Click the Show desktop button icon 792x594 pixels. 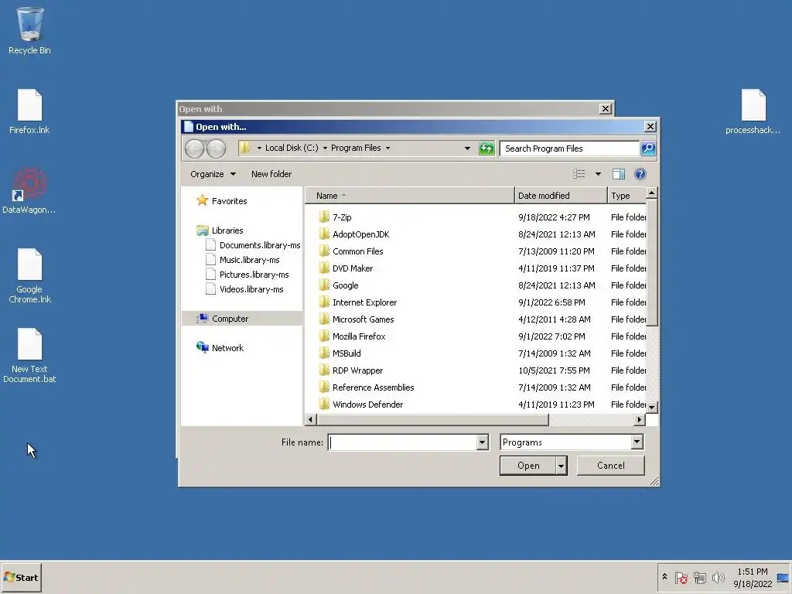(783, 577)
